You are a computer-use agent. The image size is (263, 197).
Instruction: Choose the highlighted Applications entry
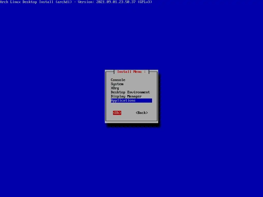(131, 101)
